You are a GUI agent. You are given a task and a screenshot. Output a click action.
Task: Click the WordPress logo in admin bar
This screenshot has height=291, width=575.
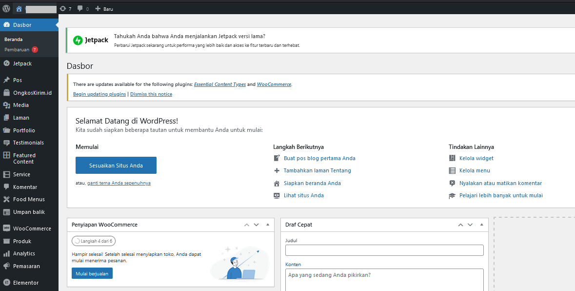tap(6, 9)
